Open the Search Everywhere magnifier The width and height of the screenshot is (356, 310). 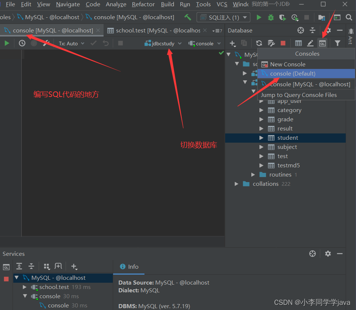coord(349,17)
